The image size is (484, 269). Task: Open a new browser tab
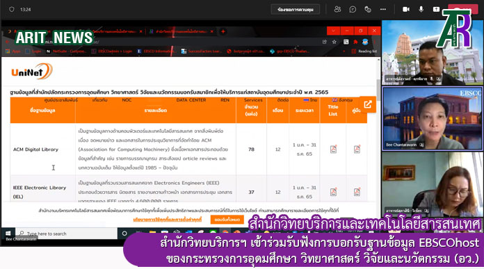pyautogui.click(x=223, y=31)
